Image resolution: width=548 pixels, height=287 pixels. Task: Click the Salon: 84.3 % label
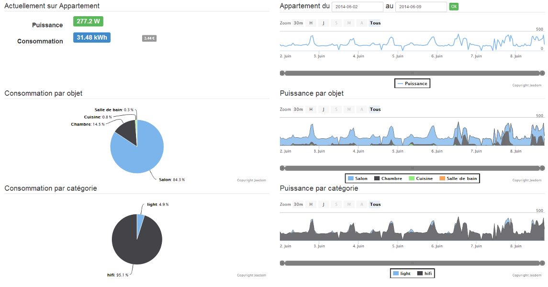click(172, 179)
